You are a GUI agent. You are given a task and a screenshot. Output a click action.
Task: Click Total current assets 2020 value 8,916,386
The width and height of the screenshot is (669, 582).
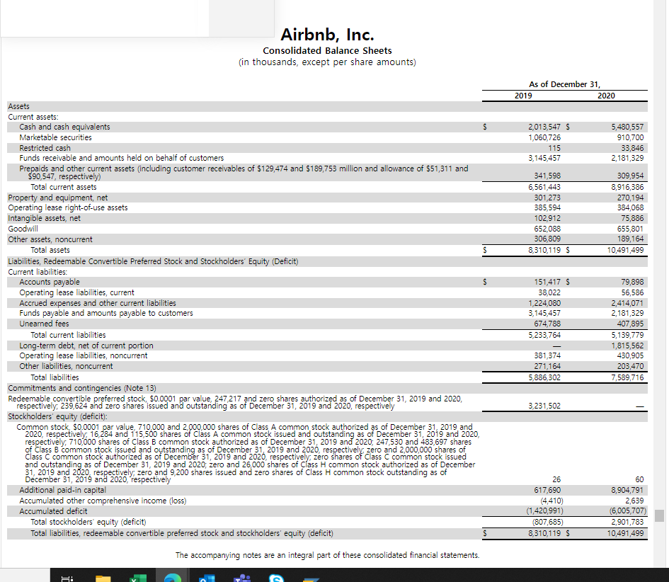click(x=627, y=187)
